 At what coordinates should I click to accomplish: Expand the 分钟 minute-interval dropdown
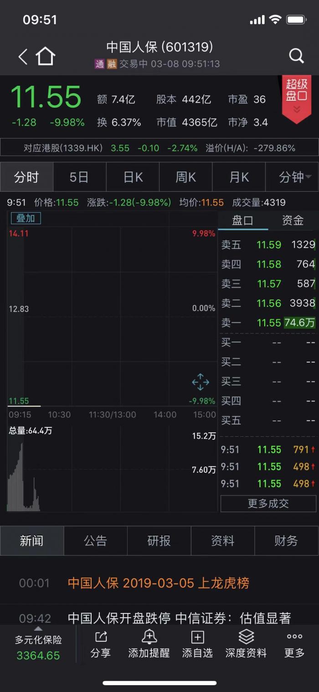[x=293, y=177]
